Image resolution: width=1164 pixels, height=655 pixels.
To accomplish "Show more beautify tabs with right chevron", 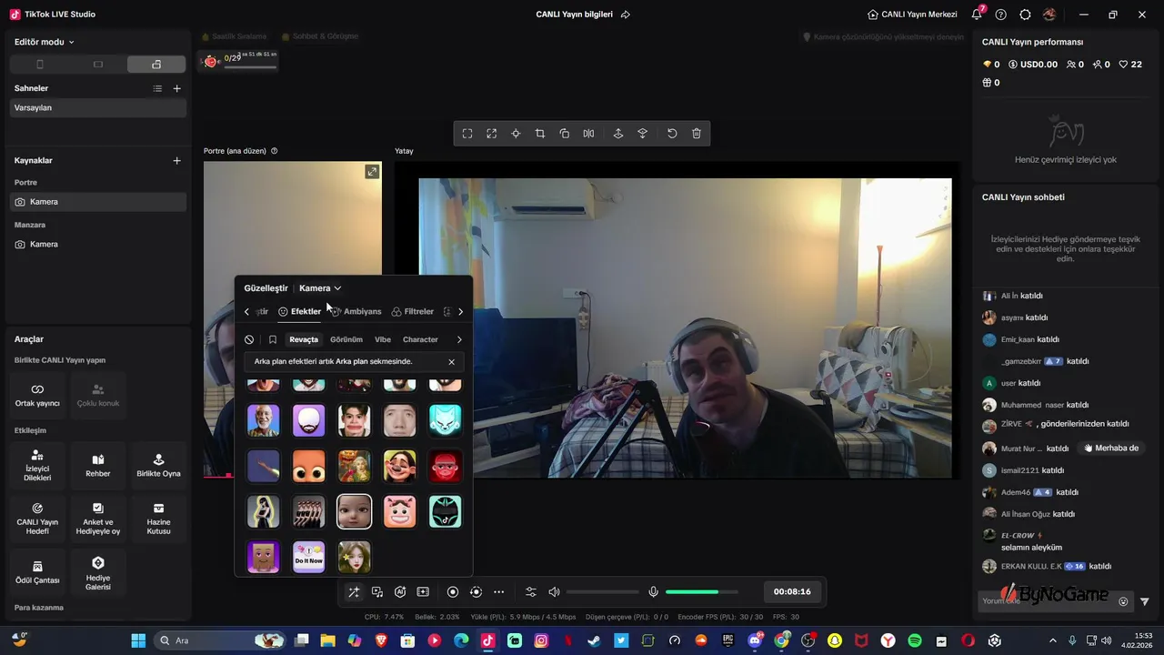I will (x=460, y=312).
